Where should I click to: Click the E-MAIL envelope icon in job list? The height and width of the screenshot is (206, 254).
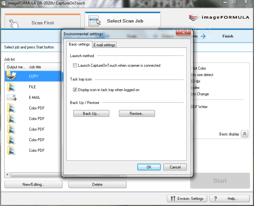click(12, 98)
